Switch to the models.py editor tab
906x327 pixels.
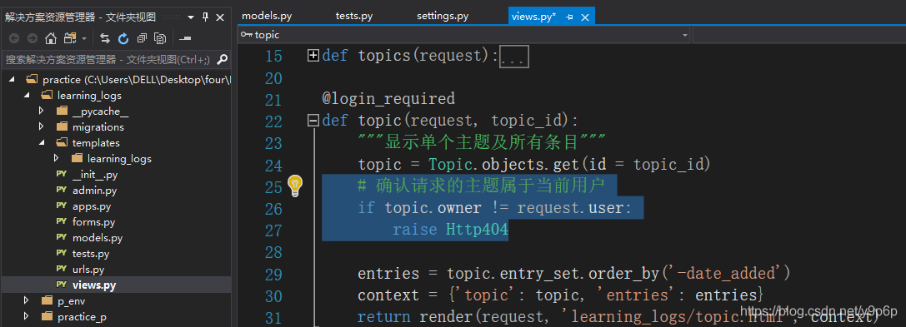point(267,16)
